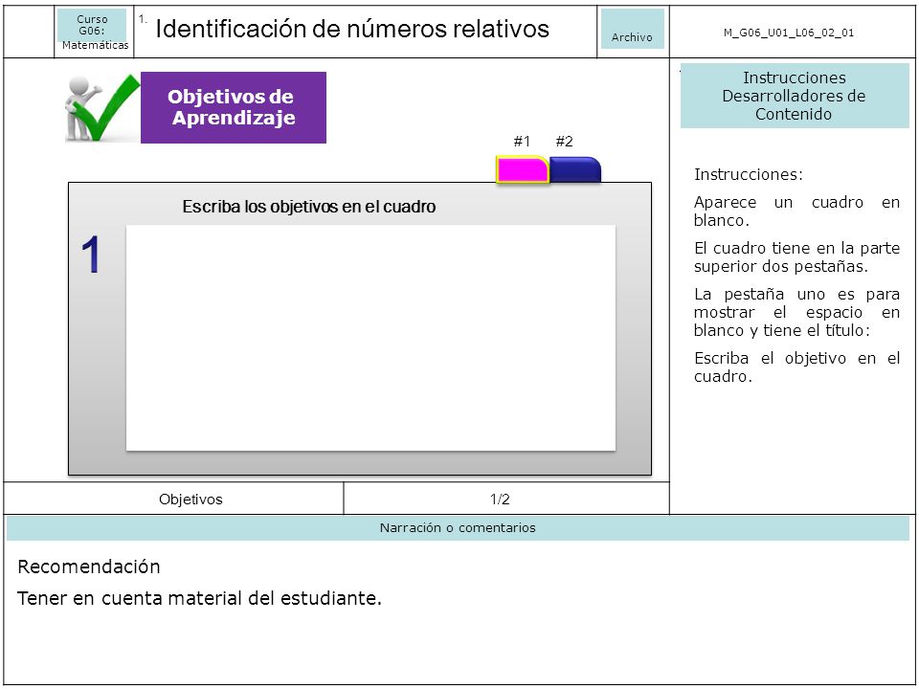Click the green checkmark figure icon
Image resolution: width=919 pixels, height=689 pixels.
coord(102,108)
